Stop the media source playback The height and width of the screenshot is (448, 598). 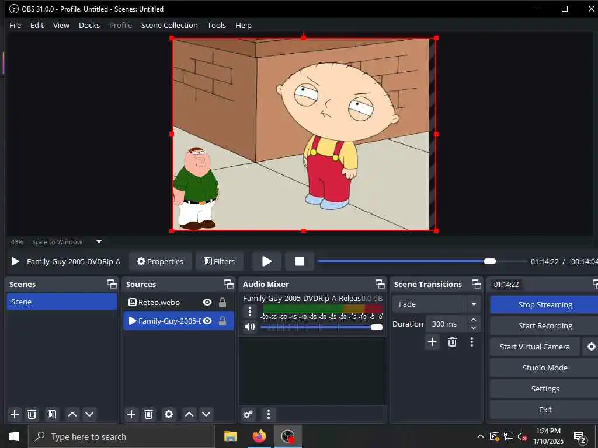(x=300, y=261)
